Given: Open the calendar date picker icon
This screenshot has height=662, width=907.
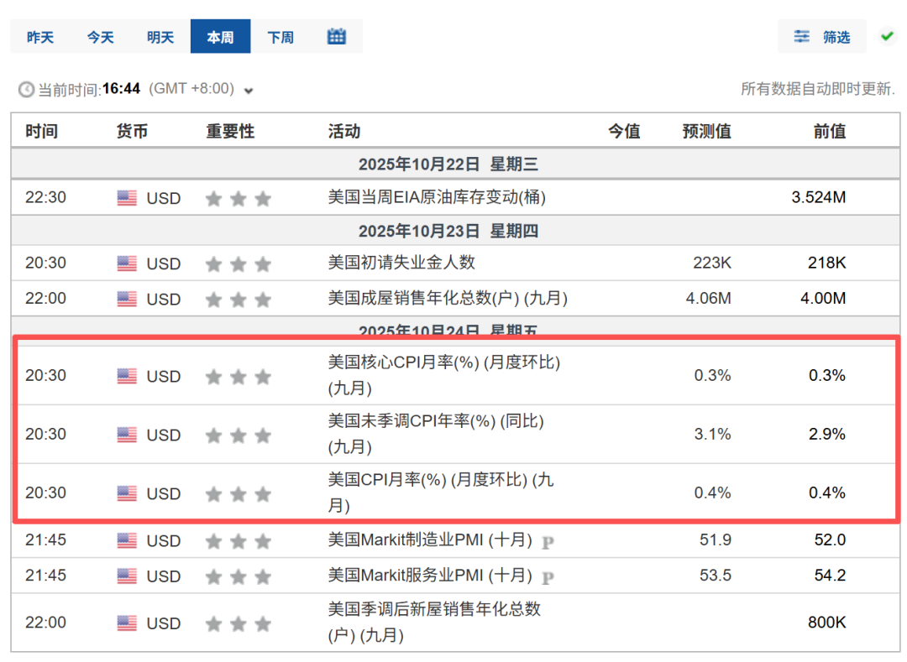Looking at the screenshot, I should [x=337, y=37].
